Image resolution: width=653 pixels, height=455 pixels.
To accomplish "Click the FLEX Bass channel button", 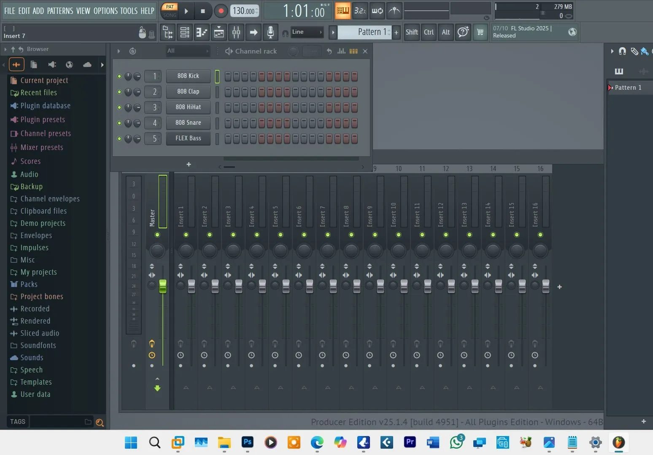I will point(188,139).
